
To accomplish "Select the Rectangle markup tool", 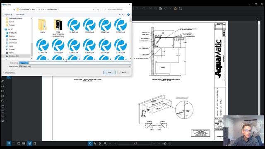I will pyautogui.click(x=3, y=91).
